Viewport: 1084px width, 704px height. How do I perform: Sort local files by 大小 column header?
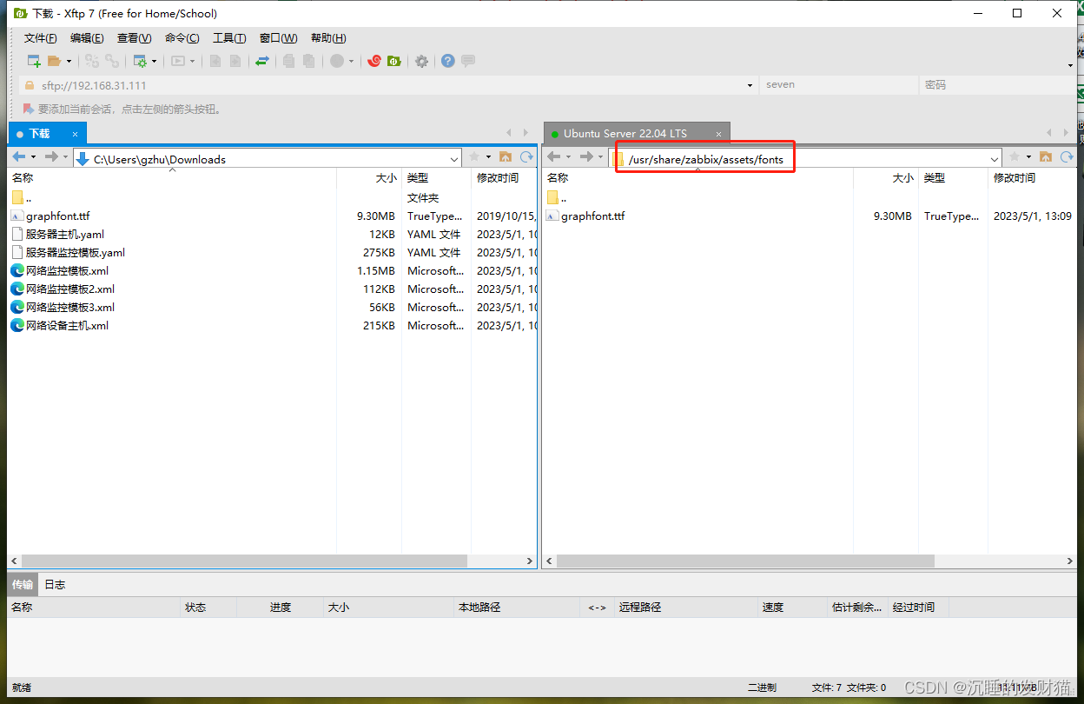tap(369, 177)
